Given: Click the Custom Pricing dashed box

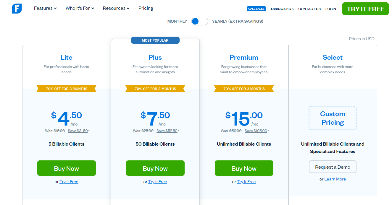Looking at the screenshot, I should [333, 118].
